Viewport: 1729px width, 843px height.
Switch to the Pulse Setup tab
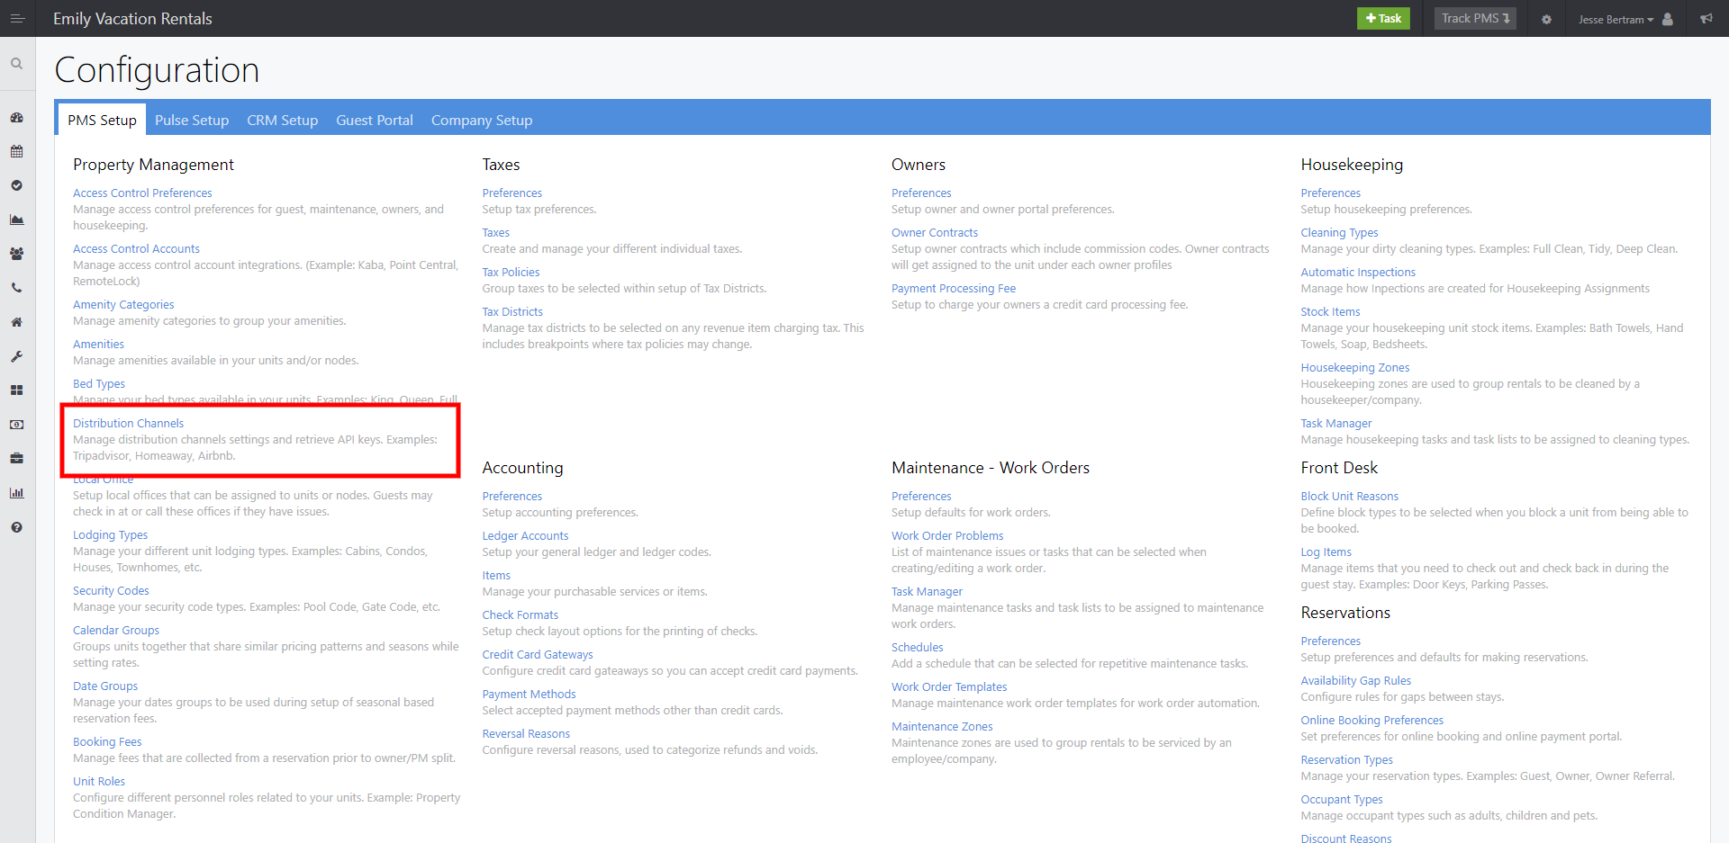point(192,120)
